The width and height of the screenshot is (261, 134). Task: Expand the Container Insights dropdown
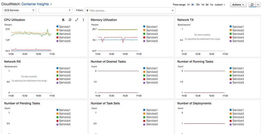coord(51,4)
